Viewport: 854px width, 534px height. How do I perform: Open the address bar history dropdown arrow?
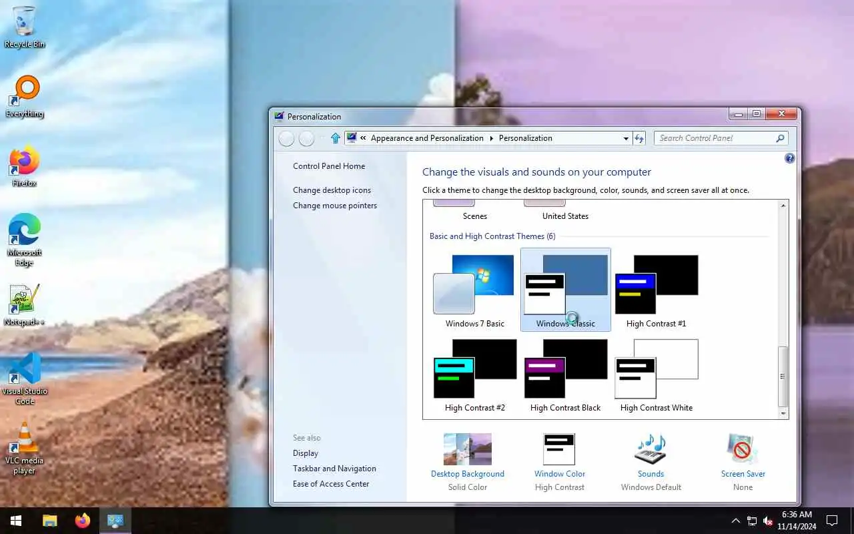(626, 138)
